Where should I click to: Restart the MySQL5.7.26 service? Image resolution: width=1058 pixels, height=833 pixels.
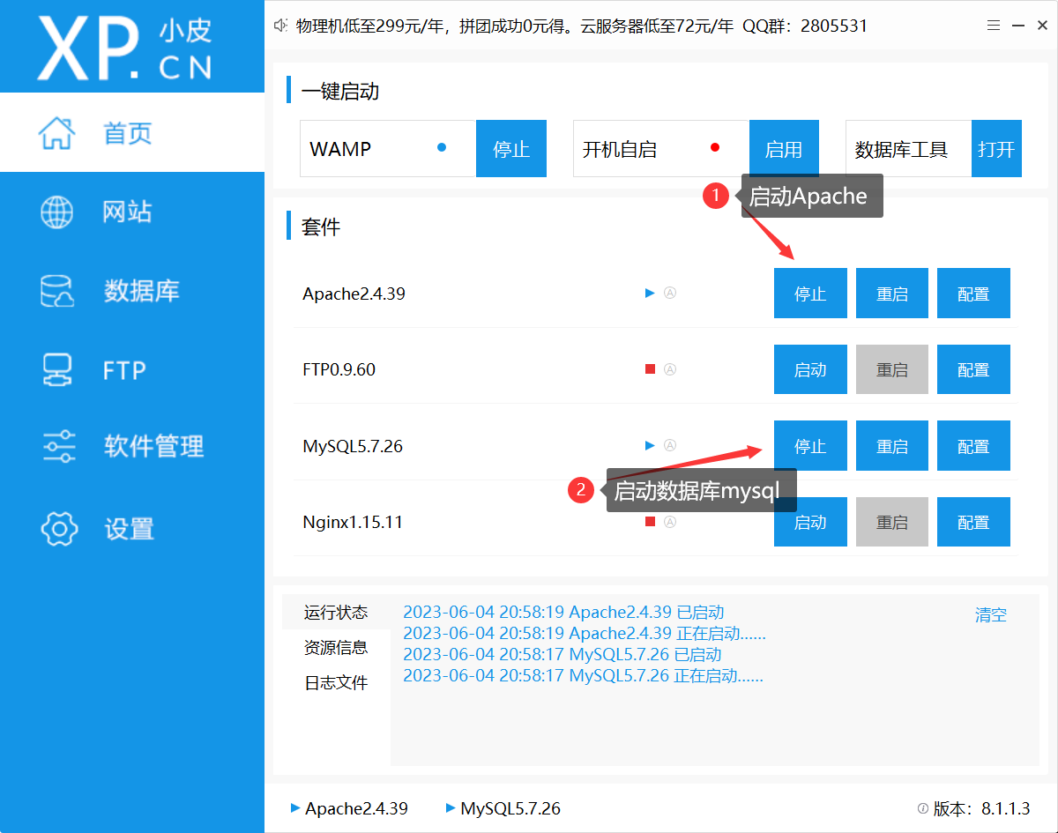coord(891,446)
